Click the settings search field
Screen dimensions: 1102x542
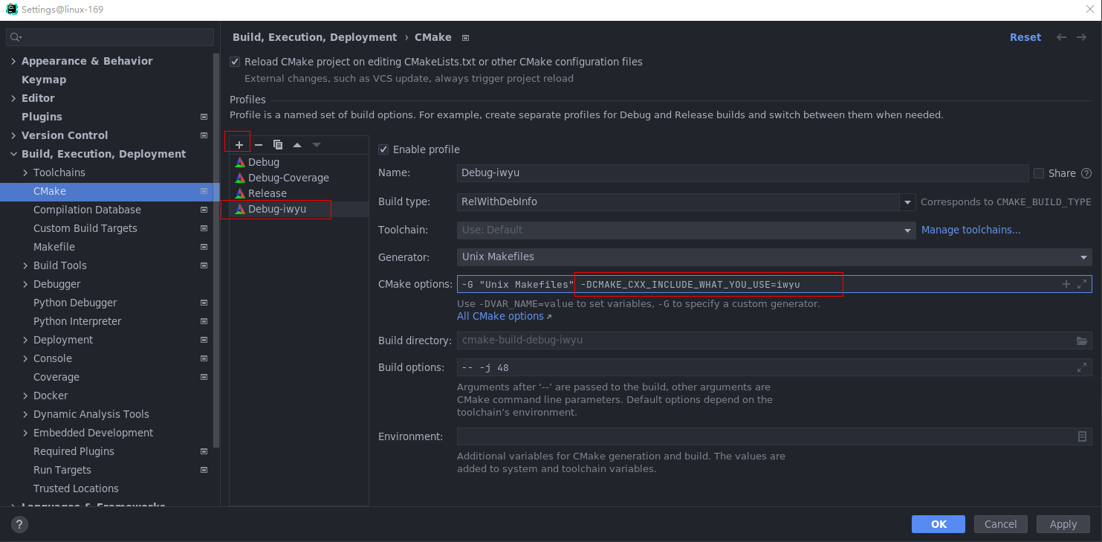pos(111,37)
